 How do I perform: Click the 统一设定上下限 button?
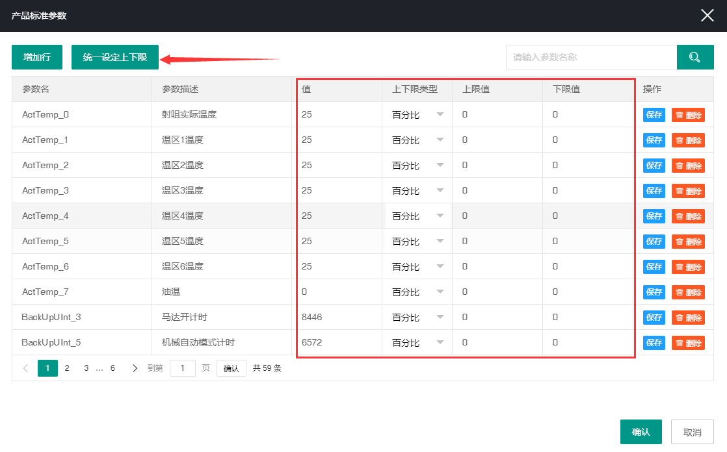tap(114, 57)
